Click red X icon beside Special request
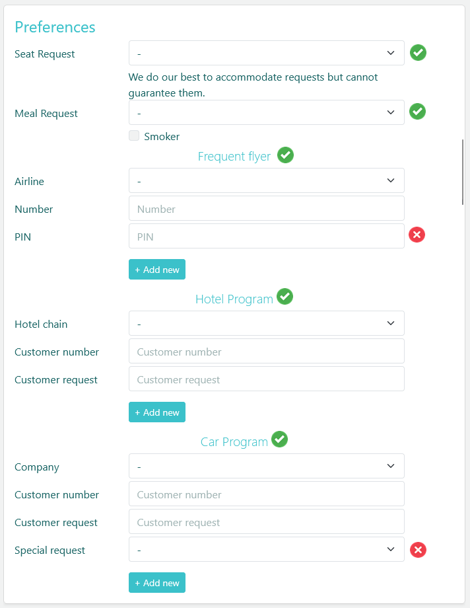Screen dimensions: 470x608 [x=418, y=550]
